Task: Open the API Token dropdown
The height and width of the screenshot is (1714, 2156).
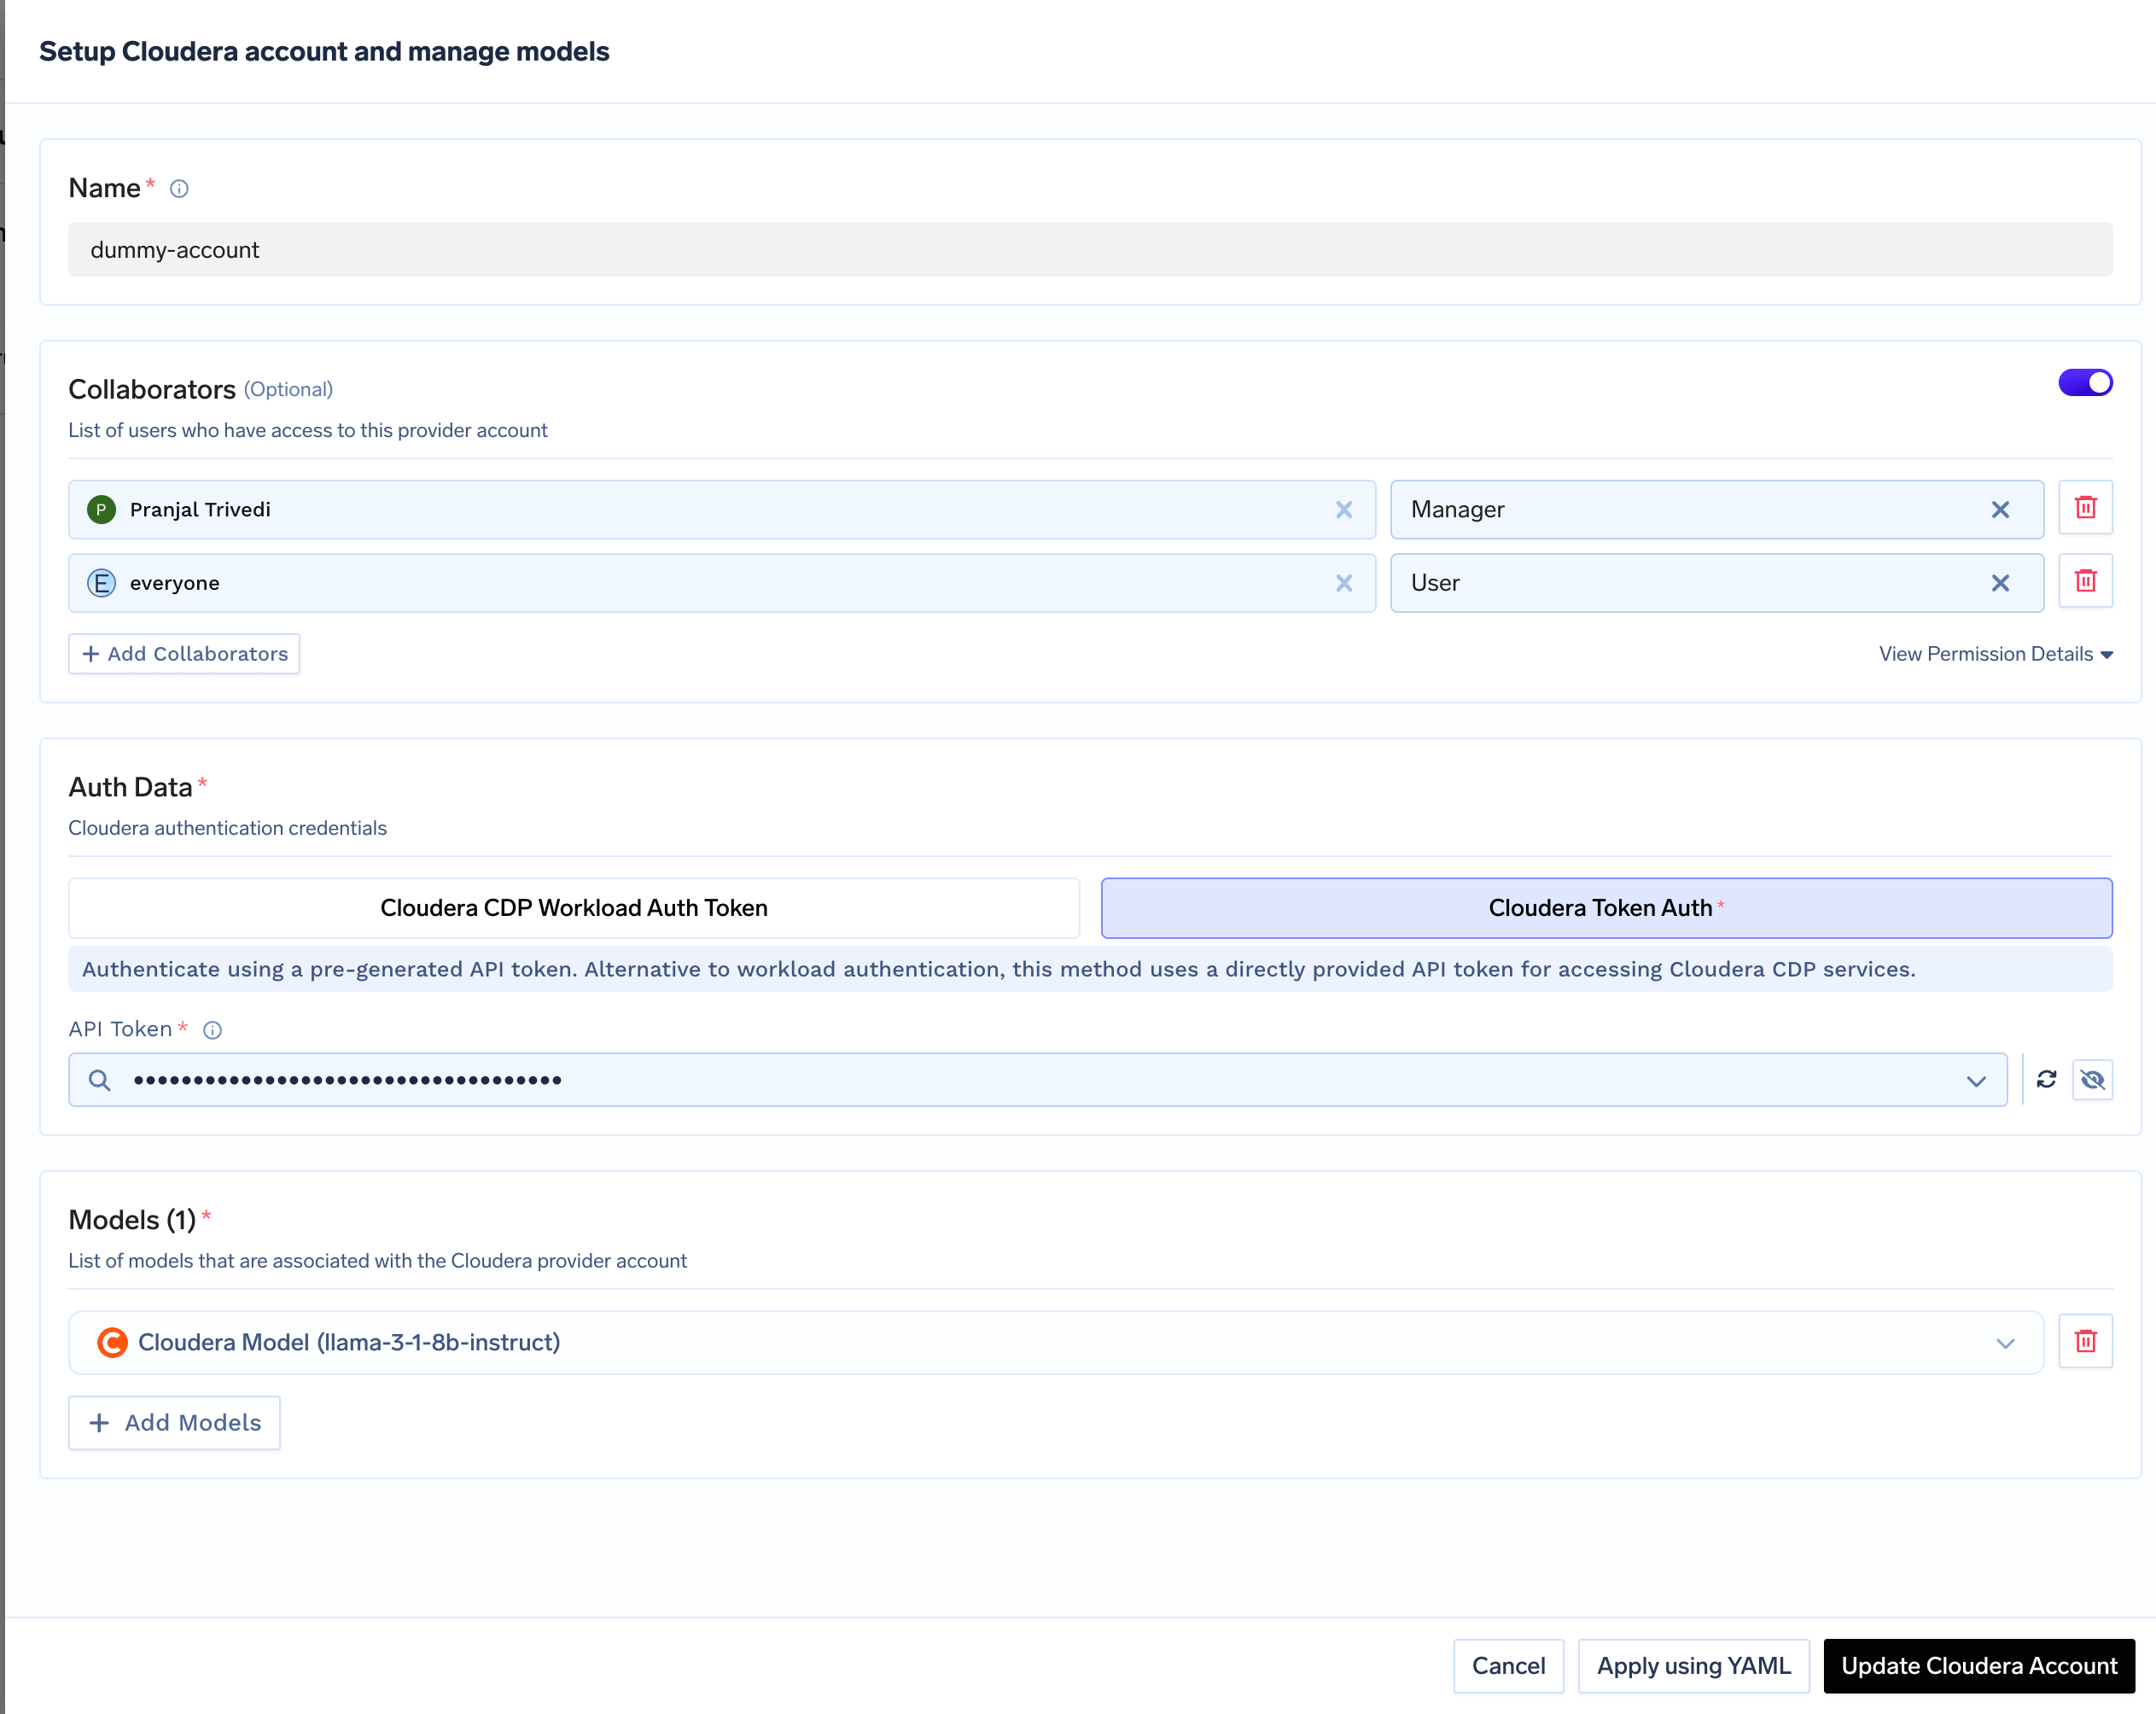Action: [1975, 1079]
